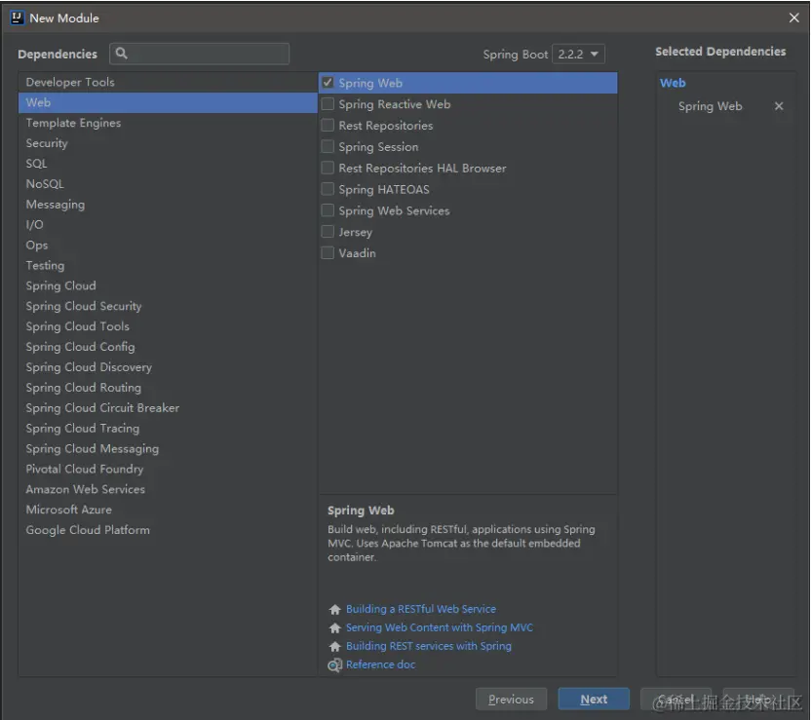This screenshot has height=720, width=811.
Task: Select the Testing category
Action: 168,266
